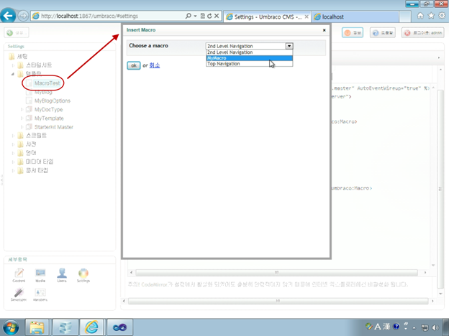
Task: Open the Visual Studio taskbar icon
Action: point(120,327)
